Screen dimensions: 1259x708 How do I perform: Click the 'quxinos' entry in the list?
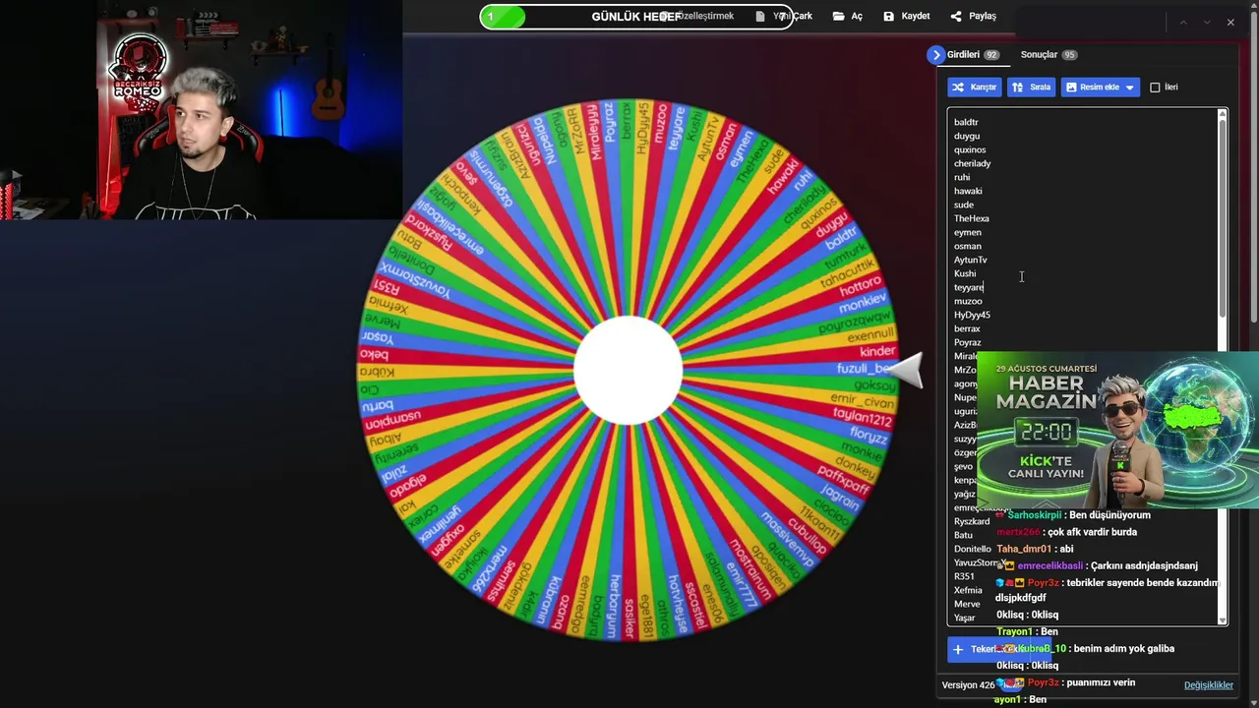coord(970,149)
